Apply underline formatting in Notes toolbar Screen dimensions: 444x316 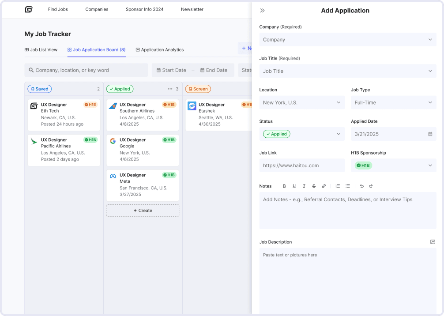(x=294, y=186)
